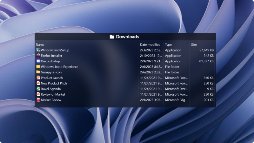Click the Groupy-2-icon folder icon
This screenshot has height=143, width=254.
[38, 72]
